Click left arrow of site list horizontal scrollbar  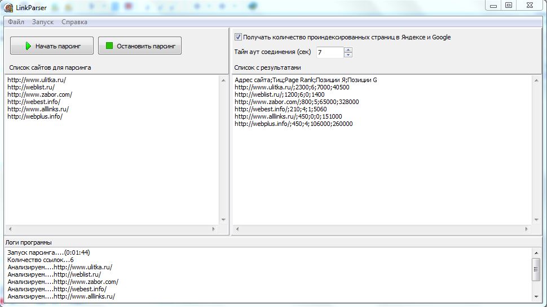pos(10,229)
